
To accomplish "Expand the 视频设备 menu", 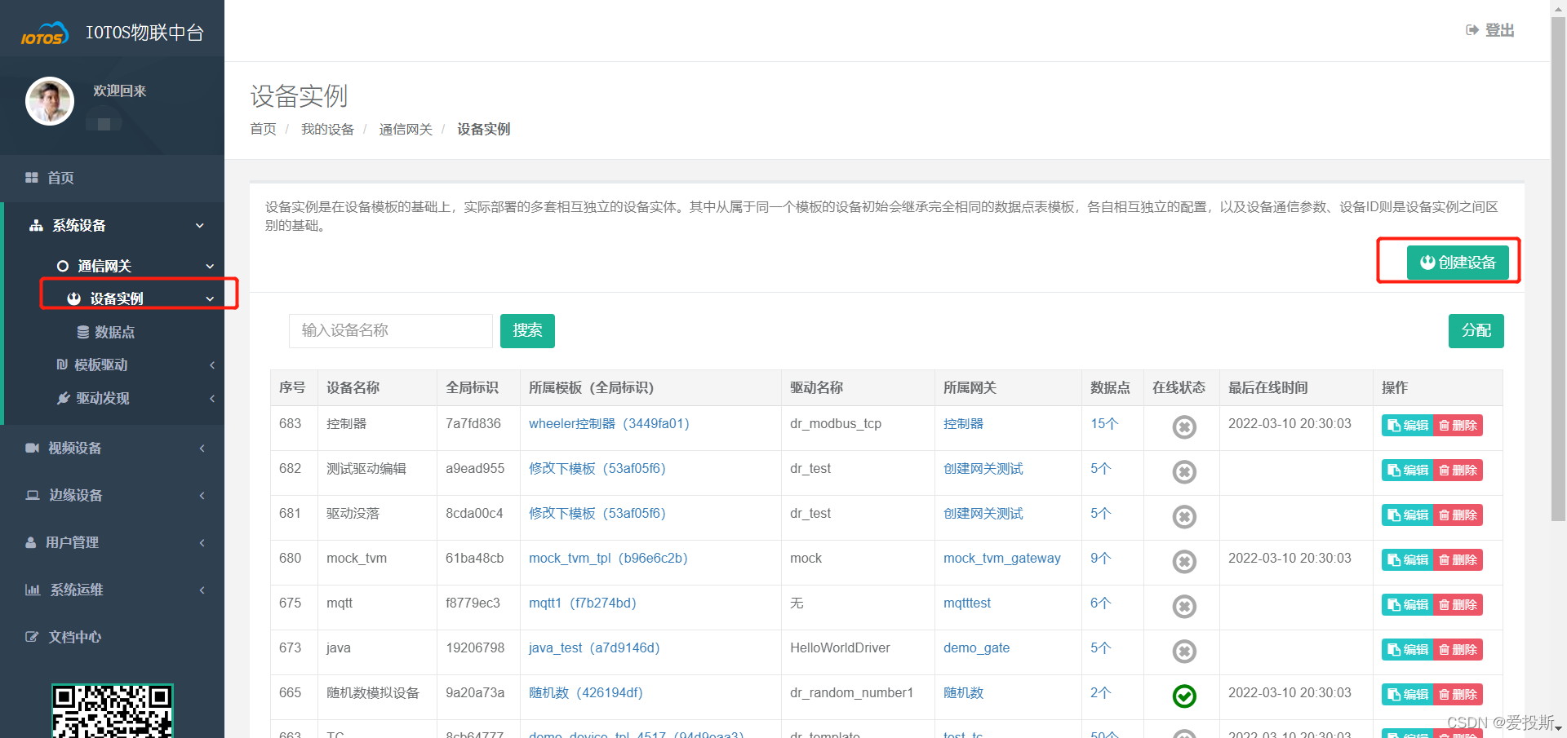I will 112,448.
